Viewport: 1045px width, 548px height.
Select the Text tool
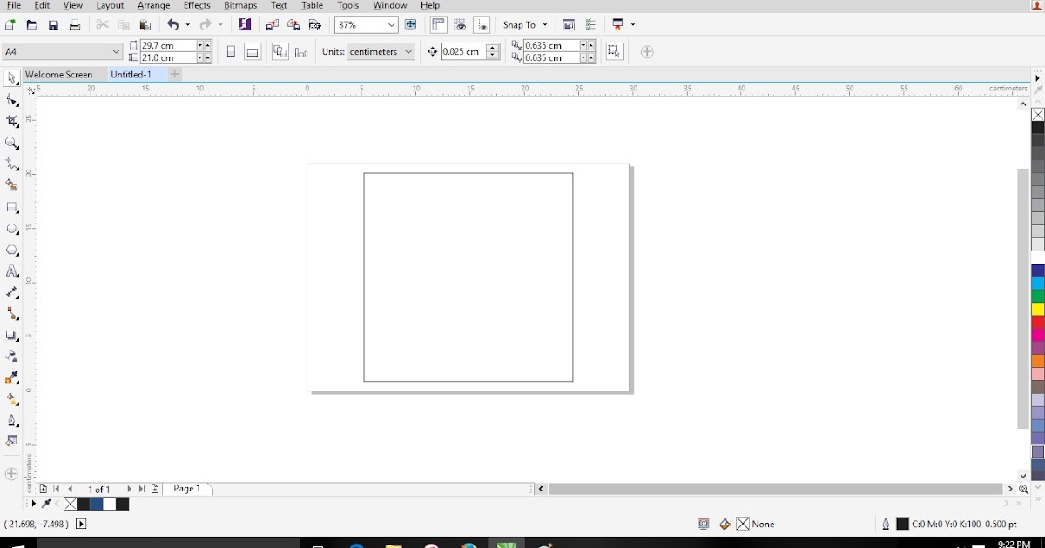click(x=11, y=271)
